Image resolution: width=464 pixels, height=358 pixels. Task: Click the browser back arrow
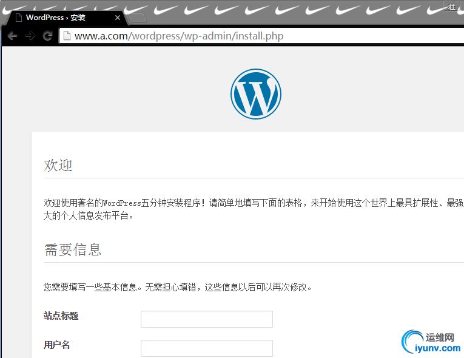pyautogui.click(x=12, y=36)
